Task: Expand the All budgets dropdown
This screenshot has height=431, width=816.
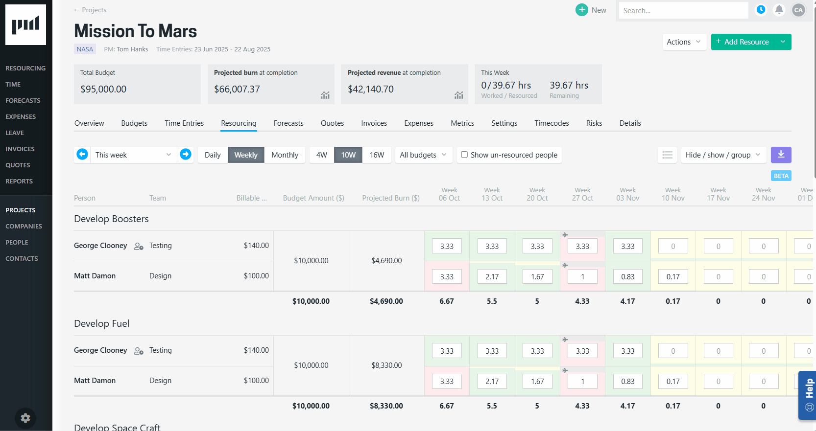Action: tap(423, 155)
